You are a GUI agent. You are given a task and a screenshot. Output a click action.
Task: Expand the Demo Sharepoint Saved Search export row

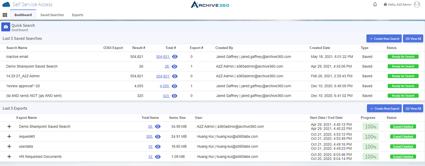click(x=9, y=127)
